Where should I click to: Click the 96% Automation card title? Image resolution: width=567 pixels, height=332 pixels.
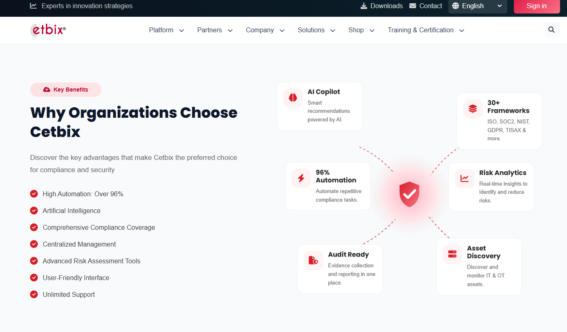coord(336,176)
